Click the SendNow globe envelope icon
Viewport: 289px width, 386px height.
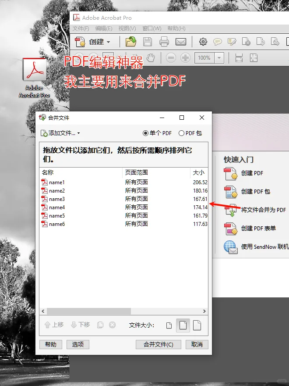pos(230,247)
